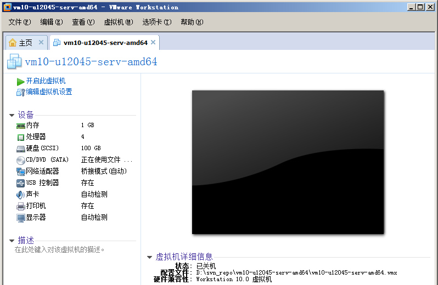
Task: Select the USB 控制器 device label
Action: pyautogui.click(x=42, y=183)
